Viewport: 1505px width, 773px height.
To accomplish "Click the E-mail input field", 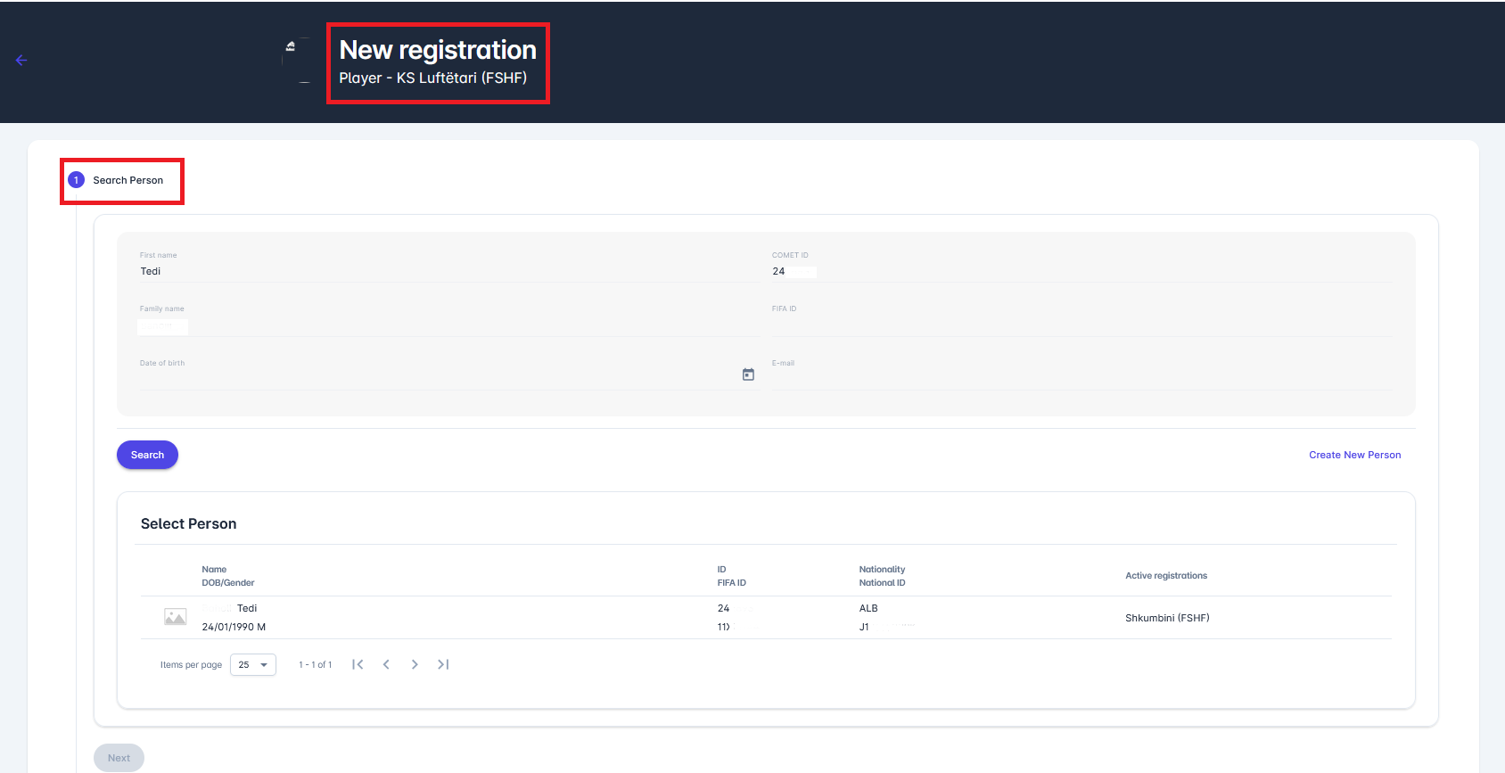I will [1079, 379].
